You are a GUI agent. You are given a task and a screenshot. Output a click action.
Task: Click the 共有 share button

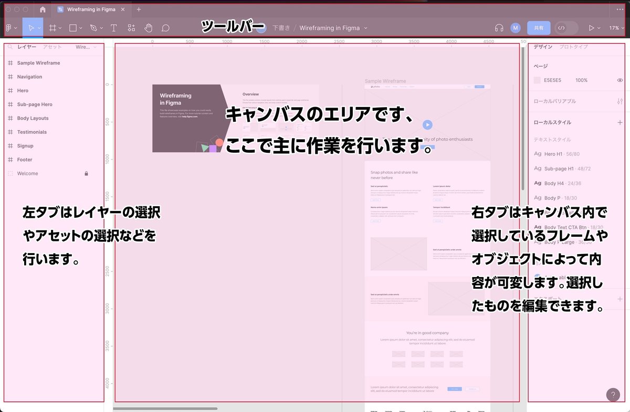[539, 28]
